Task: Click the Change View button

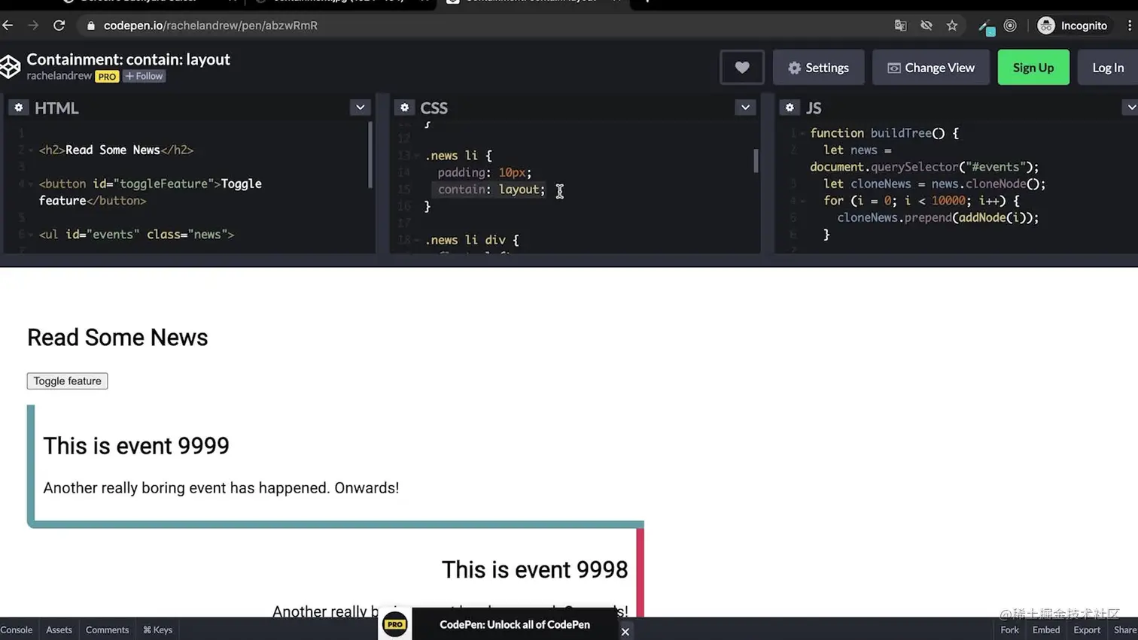Action: (x=931, y=68)
